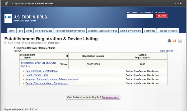
Task: Select the largest text size 'A'
Action: point(181,3)
